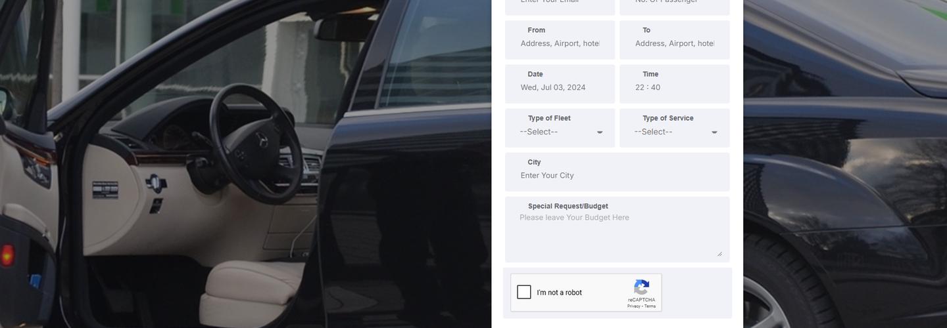Open the Type of Fleet dropdown
The image size is (947, 328).
point(559,132)
